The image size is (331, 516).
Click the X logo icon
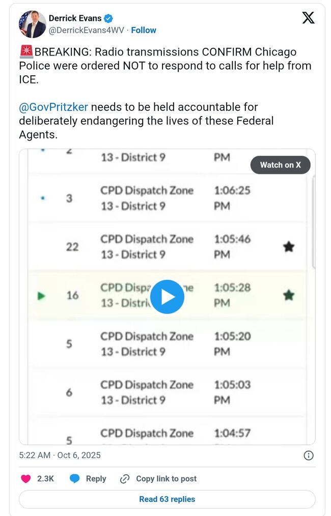pos(308,18)
